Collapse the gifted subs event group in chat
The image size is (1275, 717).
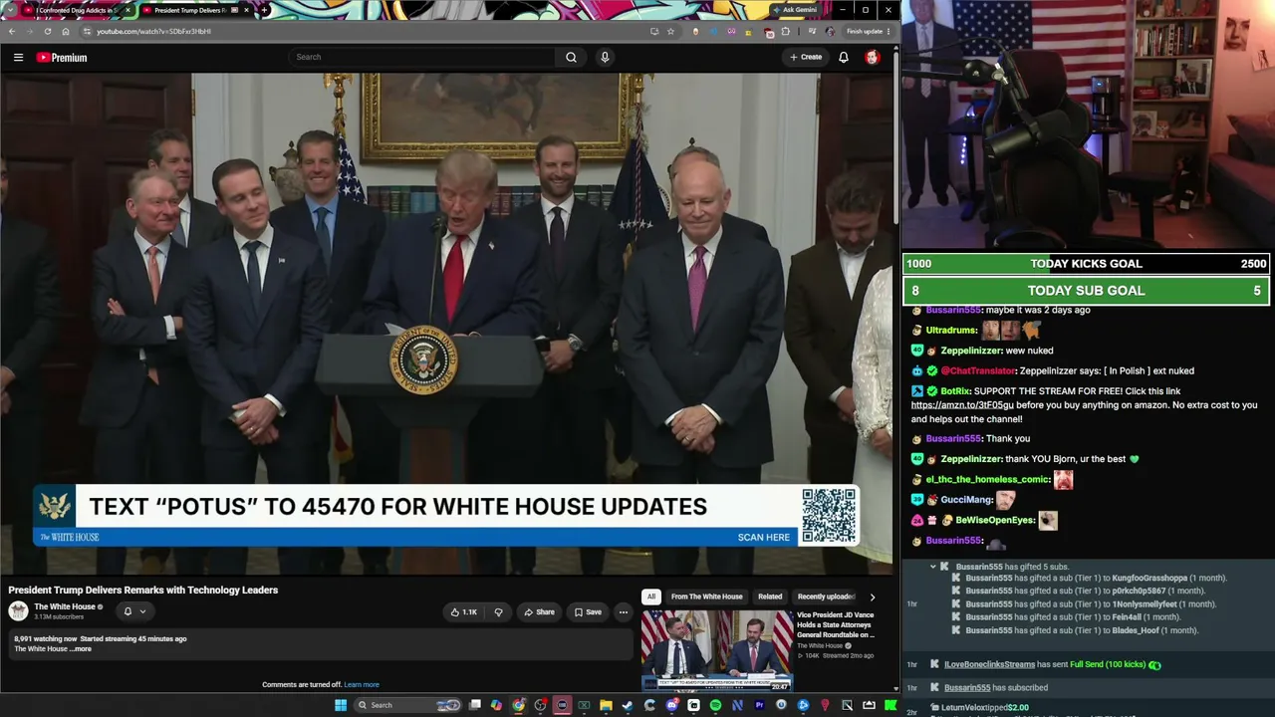(x=933, y=567)
